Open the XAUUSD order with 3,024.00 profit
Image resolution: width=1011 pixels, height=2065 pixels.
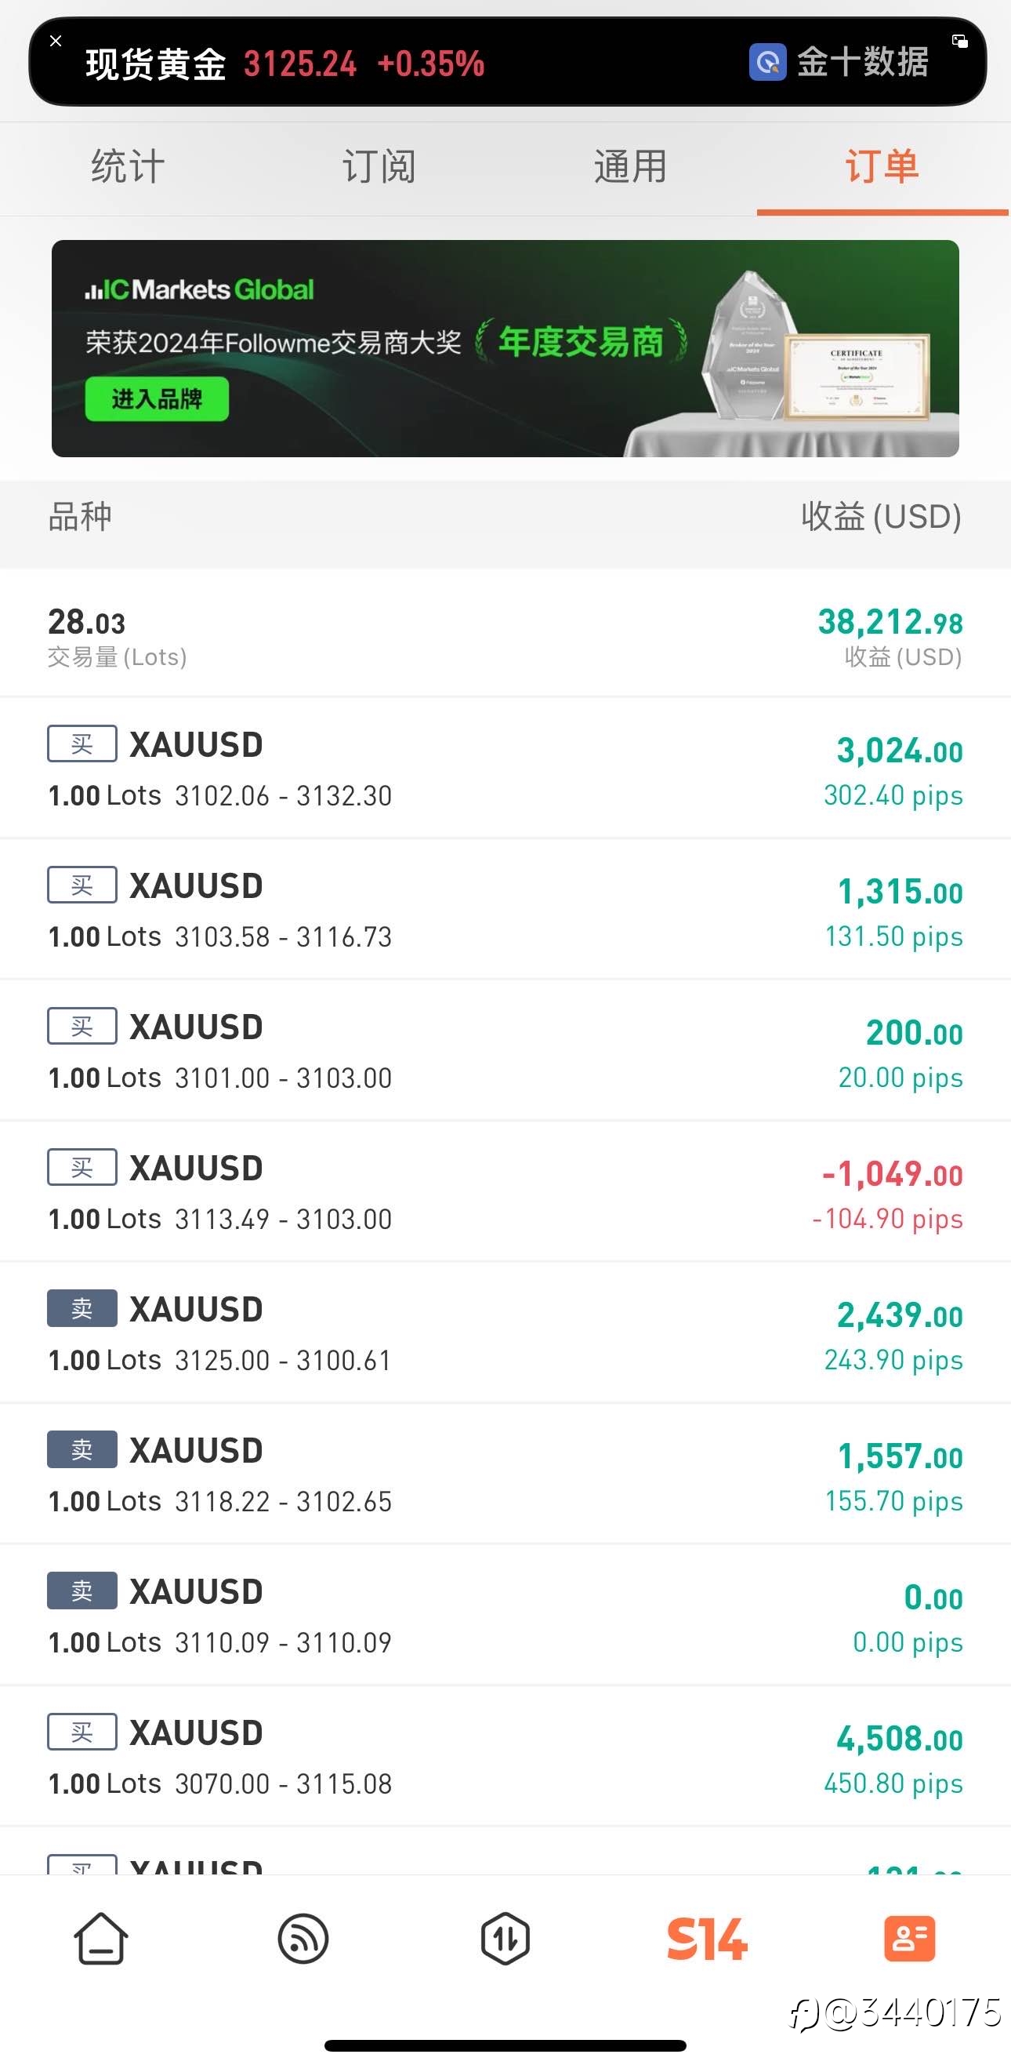click(x=505, y=768)
